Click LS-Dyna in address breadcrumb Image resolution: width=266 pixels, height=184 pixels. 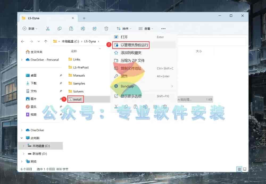point(90,41)
